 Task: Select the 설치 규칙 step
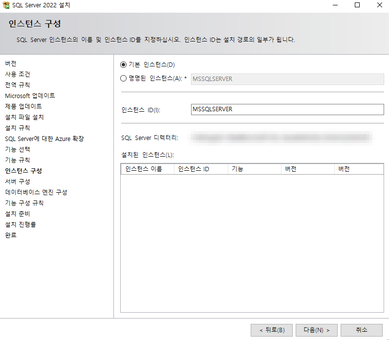(x=18, y=128)
